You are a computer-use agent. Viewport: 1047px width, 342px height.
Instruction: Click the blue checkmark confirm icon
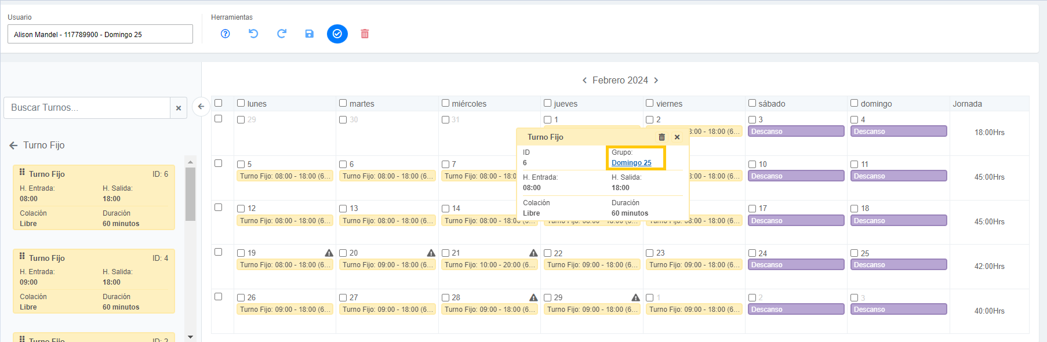(x=337, y=34)
